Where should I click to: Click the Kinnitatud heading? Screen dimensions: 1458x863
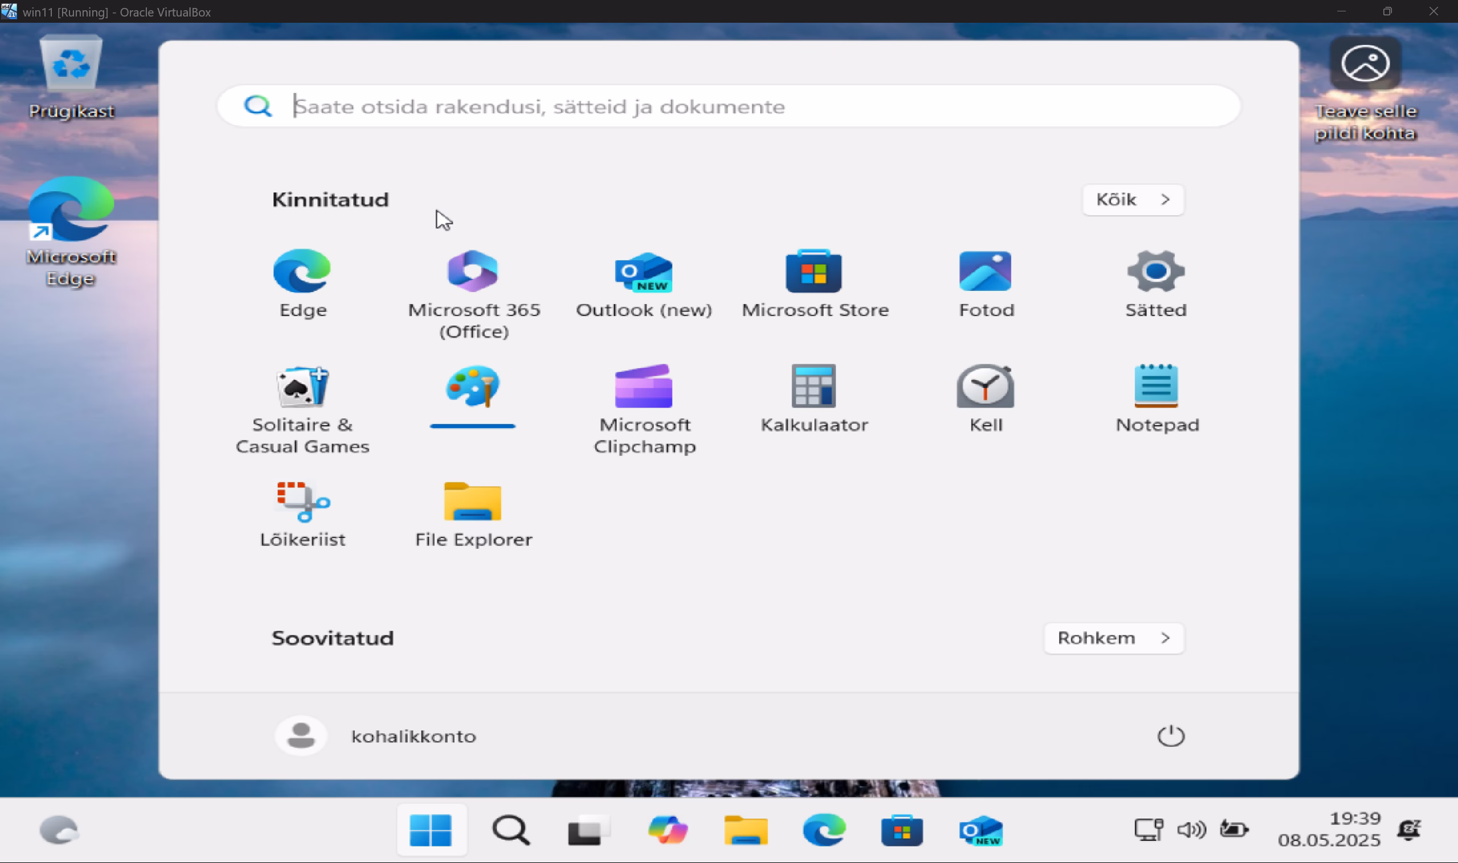tap(330, 200)
